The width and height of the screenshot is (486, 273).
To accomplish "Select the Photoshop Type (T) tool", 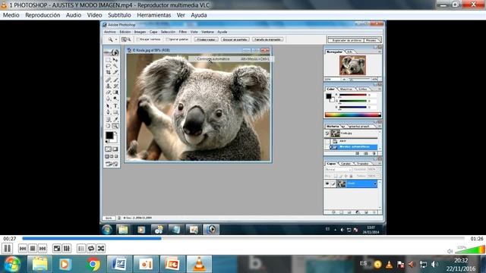I will 115,106.
